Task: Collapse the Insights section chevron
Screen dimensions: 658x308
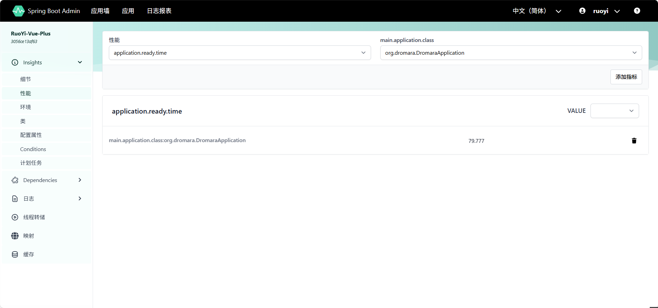Action: (80, 62)
